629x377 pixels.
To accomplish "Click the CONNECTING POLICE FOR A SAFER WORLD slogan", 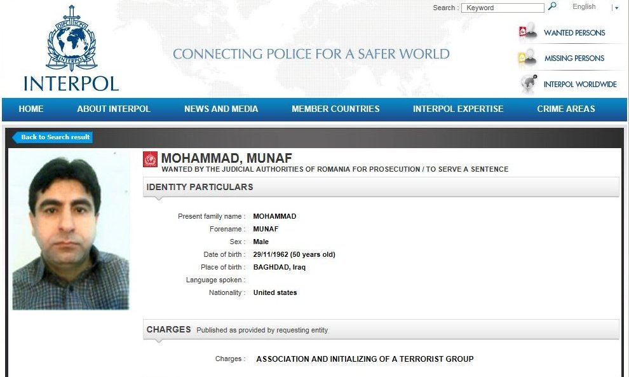I will [x=311, y=54].
